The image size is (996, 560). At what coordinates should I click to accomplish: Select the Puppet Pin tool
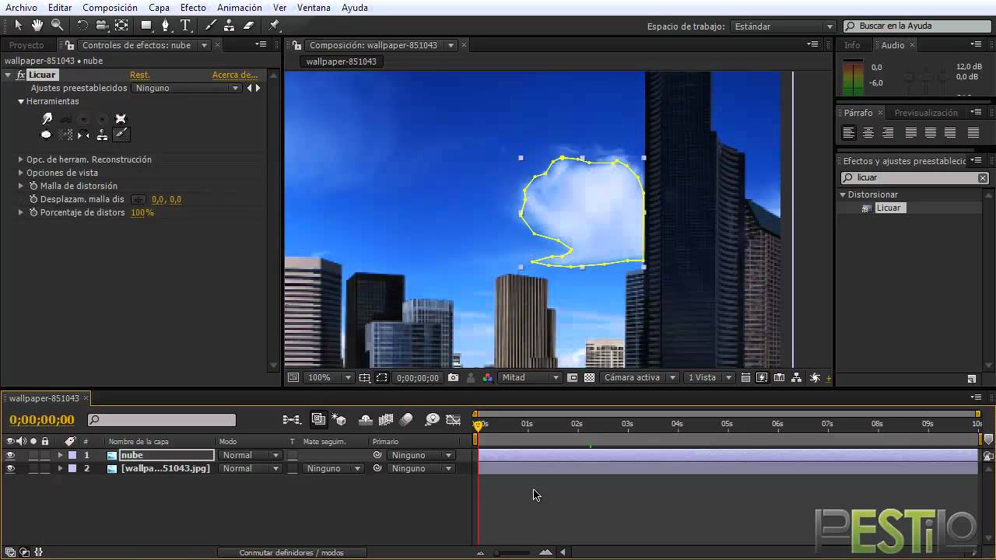[x=274, y=25]
